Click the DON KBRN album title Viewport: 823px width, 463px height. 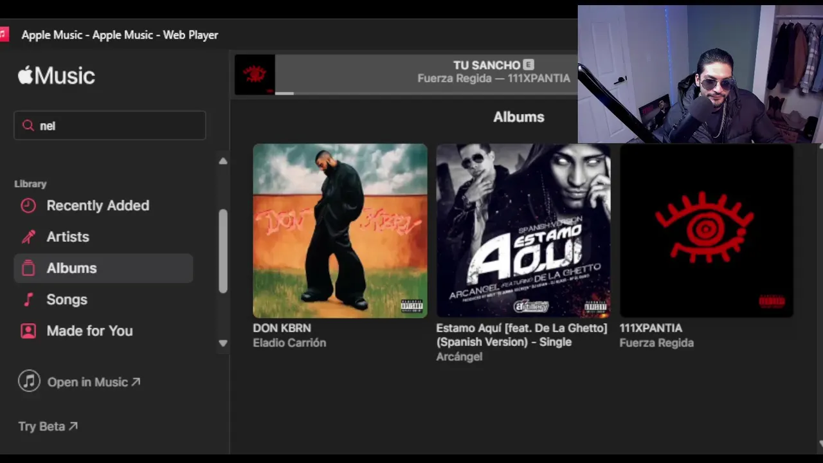click(x=282, y=328)
